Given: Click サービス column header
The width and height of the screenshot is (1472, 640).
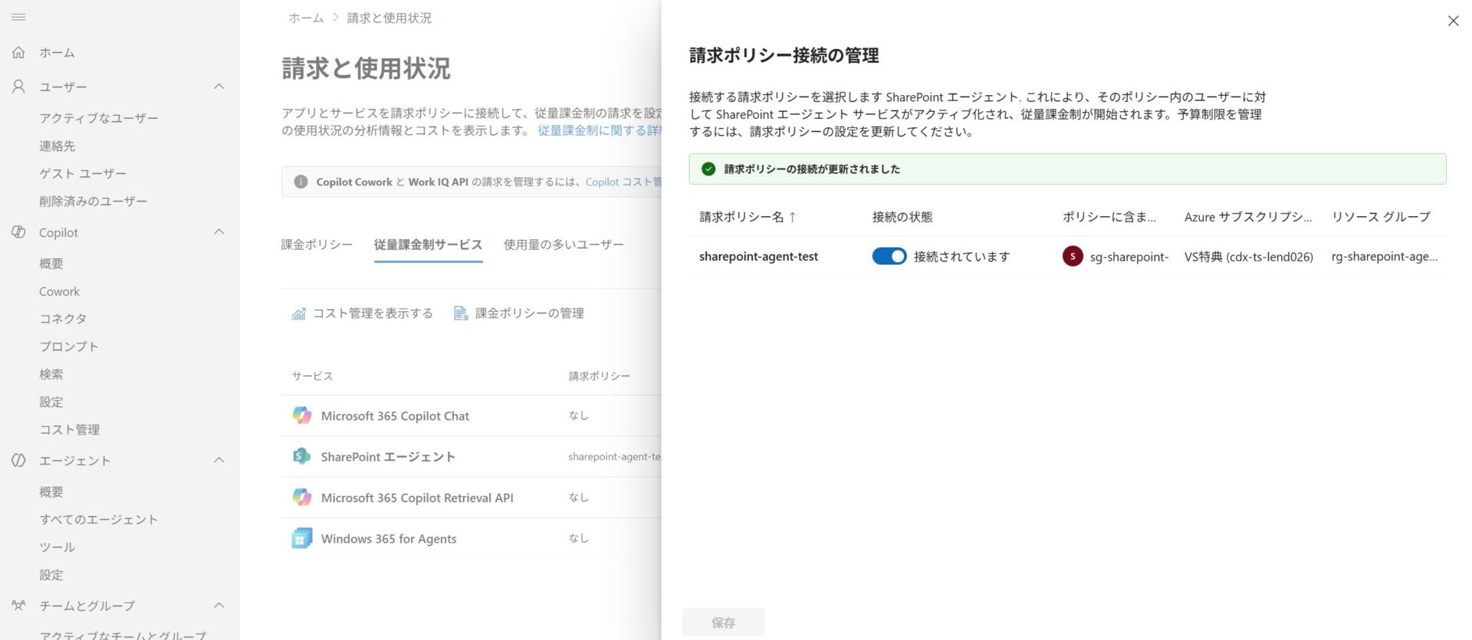Looking at the screenshot, I should coord(312,376).
